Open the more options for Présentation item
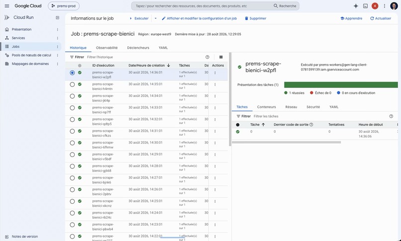The image size is (401, 241). click(58, 30)
